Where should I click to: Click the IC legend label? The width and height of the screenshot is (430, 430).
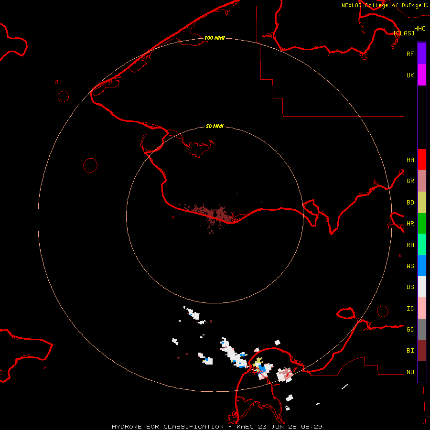pos(410,308)
